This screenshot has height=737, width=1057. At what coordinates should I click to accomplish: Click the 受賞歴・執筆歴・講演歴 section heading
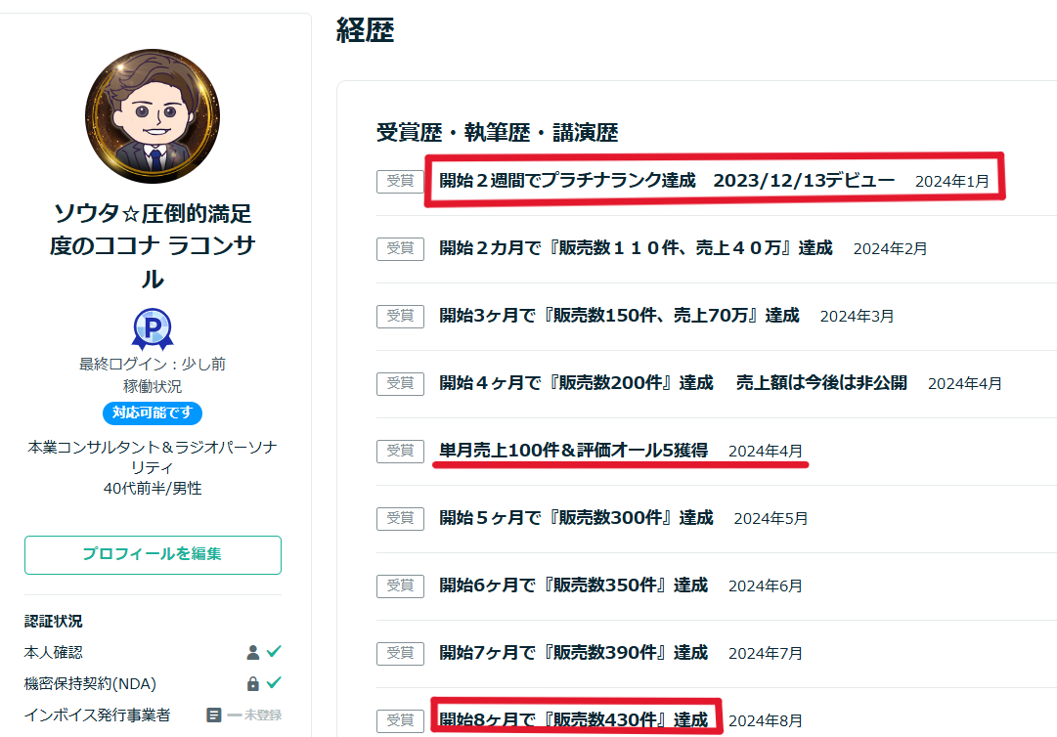point(497,133)
